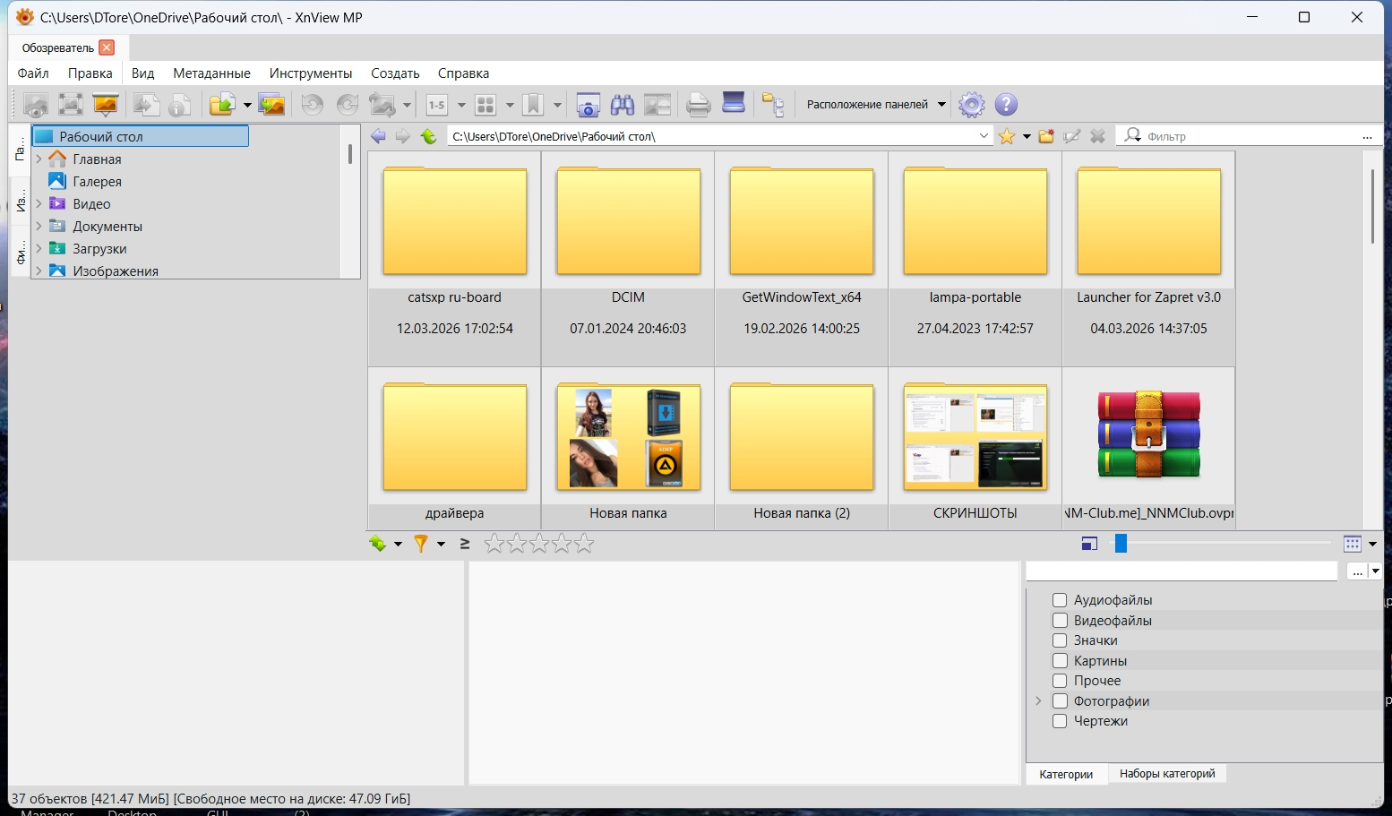
Task: Select the Загрузки folder in tree
Action: [x=99, y=249]
